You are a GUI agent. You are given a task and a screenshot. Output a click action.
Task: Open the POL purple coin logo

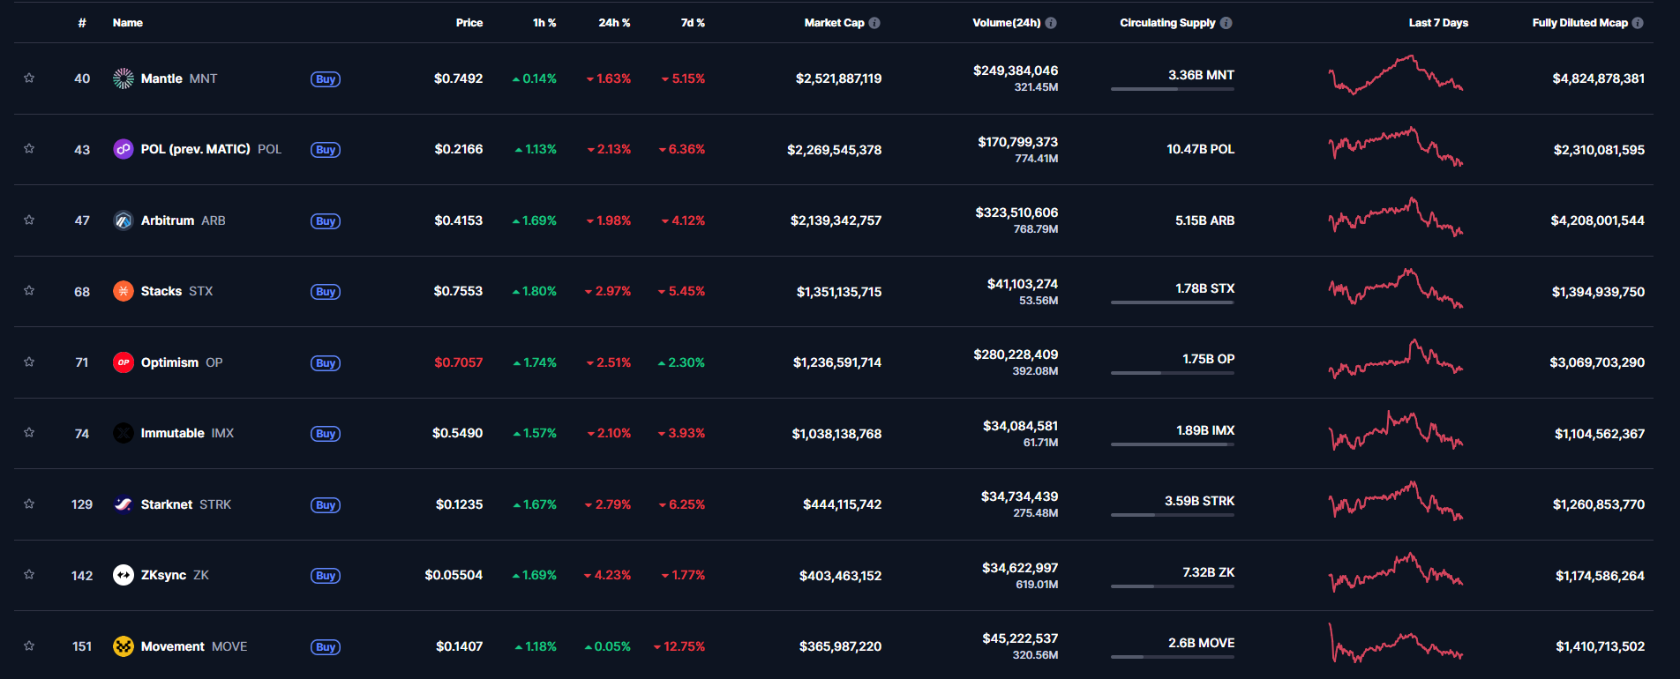pyautogui.click(x=124, y=149)
